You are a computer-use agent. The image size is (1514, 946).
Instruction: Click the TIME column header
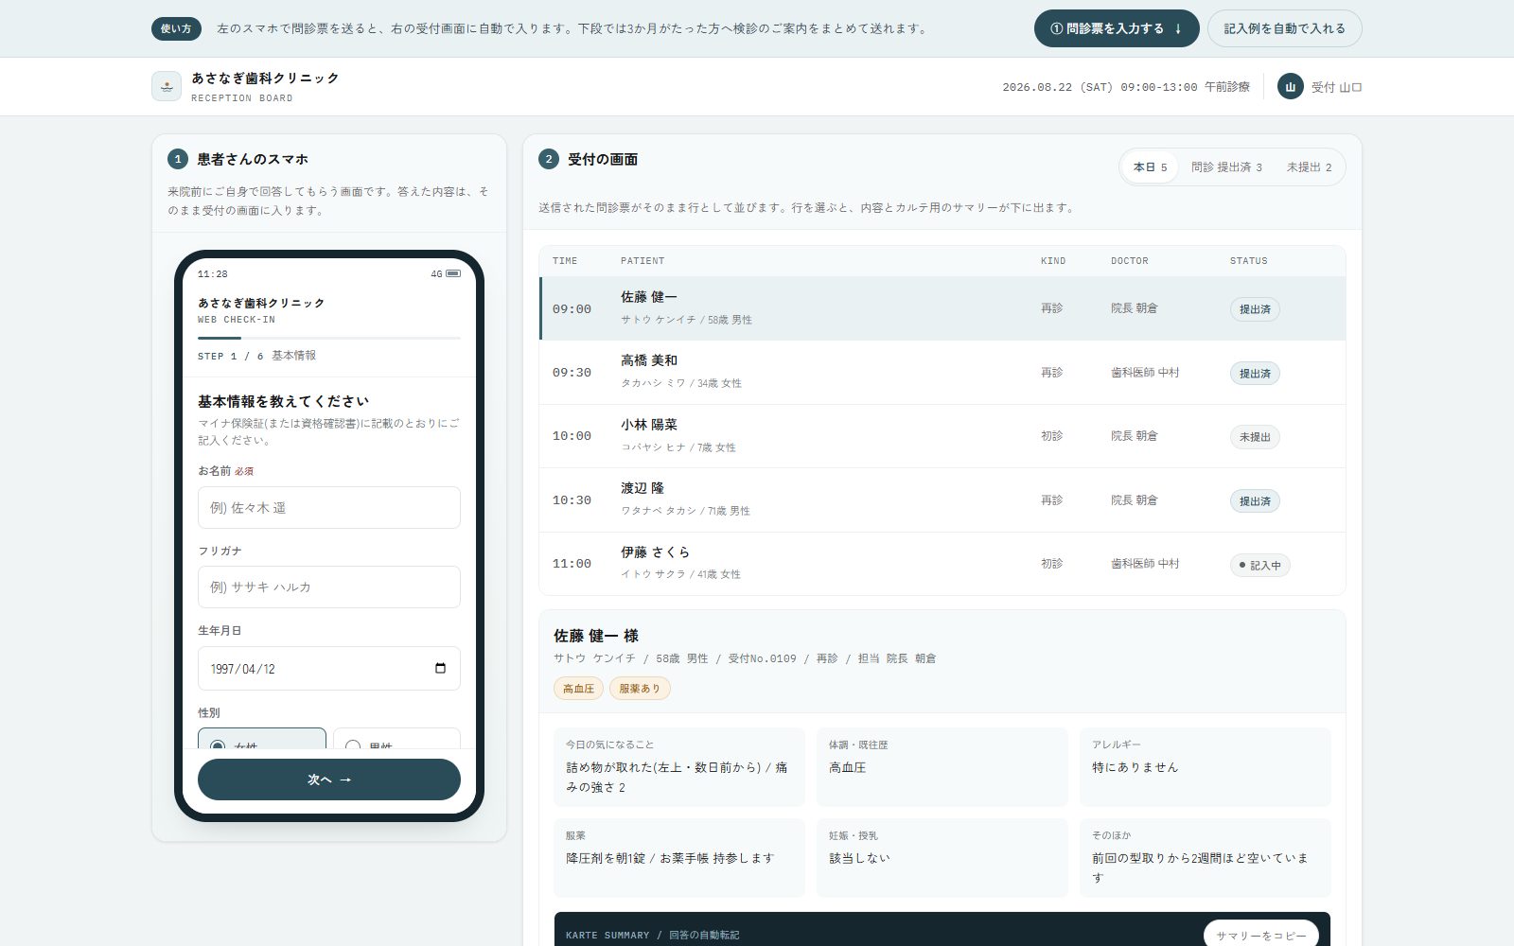click(x=565, y=261)
